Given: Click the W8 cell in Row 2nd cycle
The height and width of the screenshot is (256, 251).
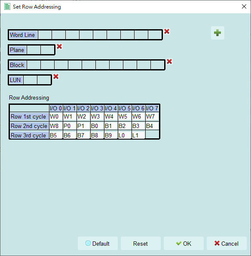Looking at the screenshot, I should pyautogui.click(x=56, y=126).
